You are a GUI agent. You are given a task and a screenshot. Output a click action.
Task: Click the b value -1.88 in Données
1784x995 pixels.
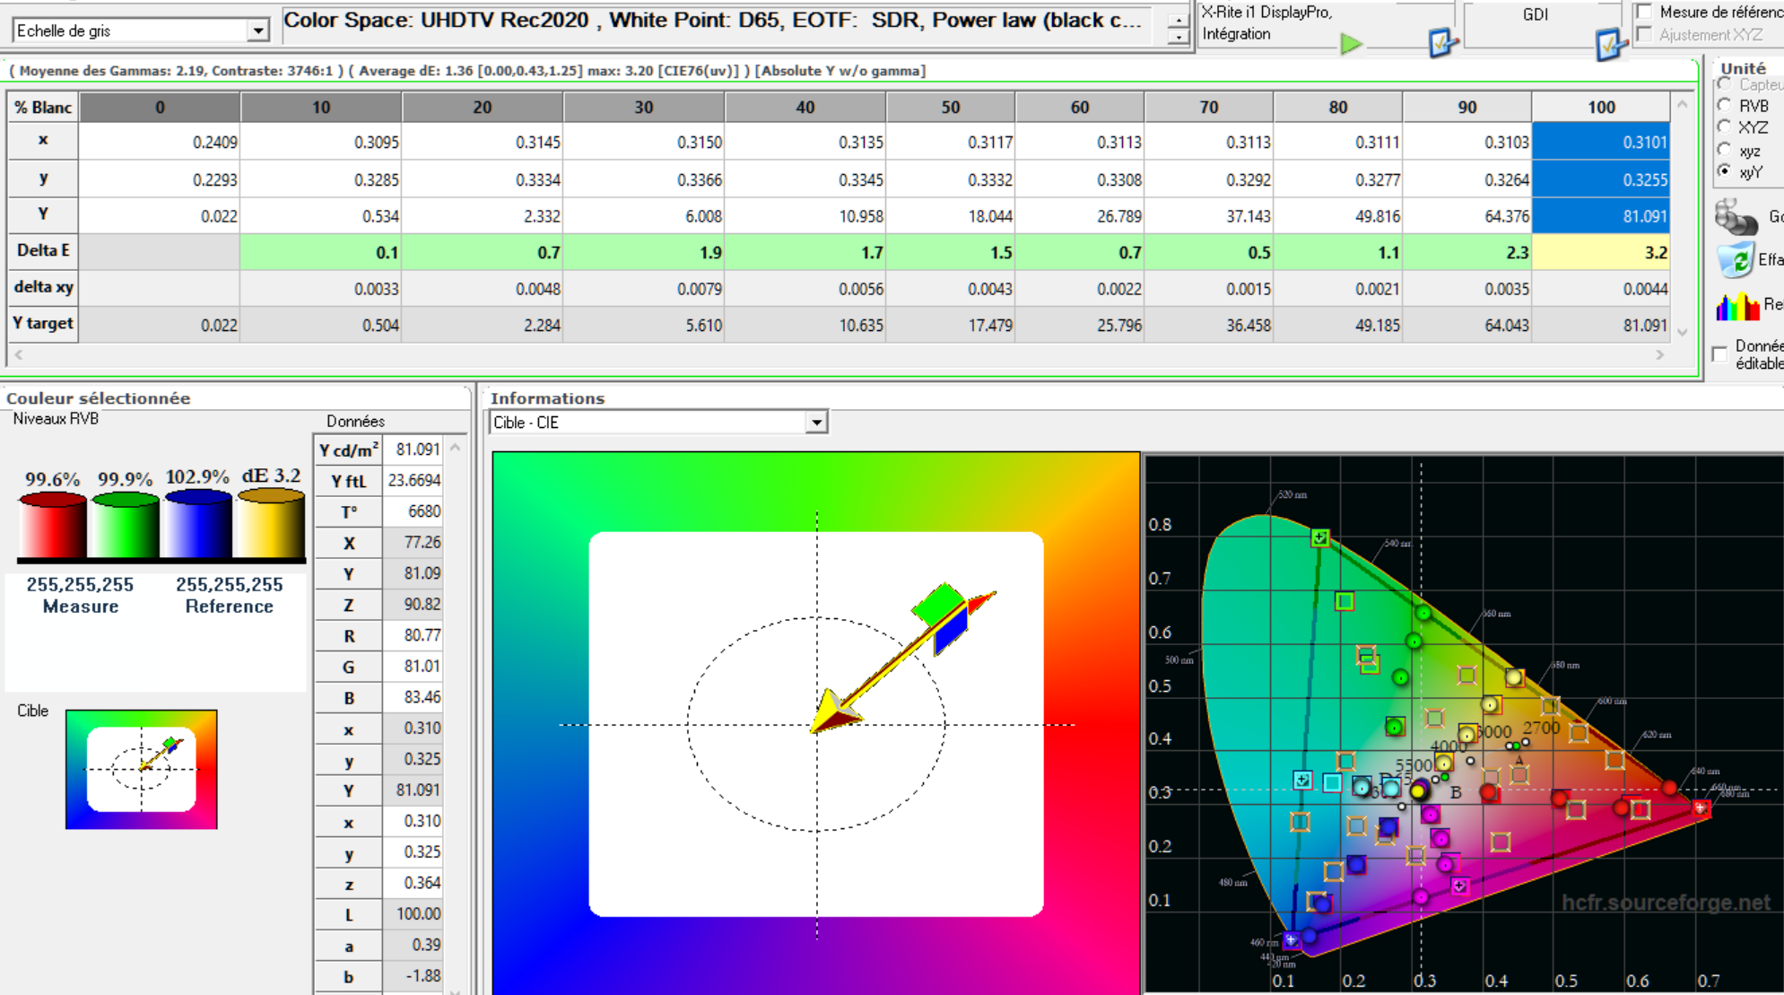pyautogui.click(x=413, y=976)
